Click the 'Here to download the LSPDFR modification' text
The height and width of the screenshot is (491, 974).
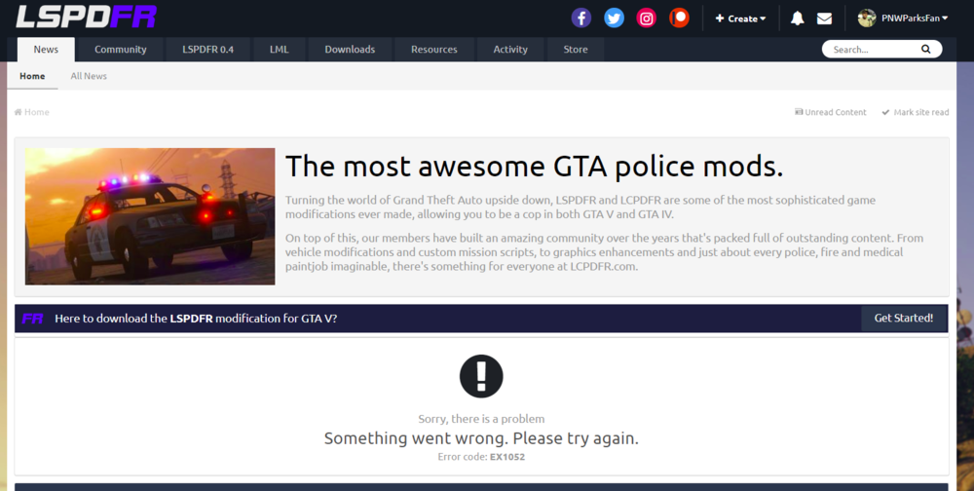196,319
